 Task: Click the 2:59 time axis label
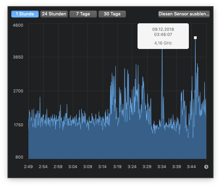(x=58, y=167)
